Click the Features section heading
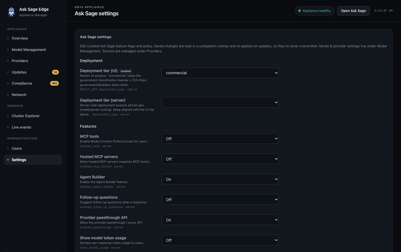 pyautogui.click(x=88, y=126)
